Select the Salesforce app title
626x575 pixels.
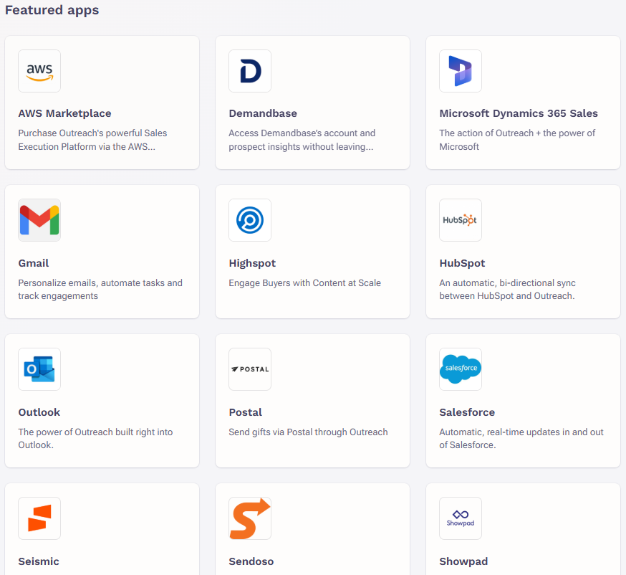click(x=467, y=412)
